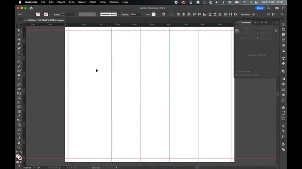Click the Opacity value field

[135, 15]
